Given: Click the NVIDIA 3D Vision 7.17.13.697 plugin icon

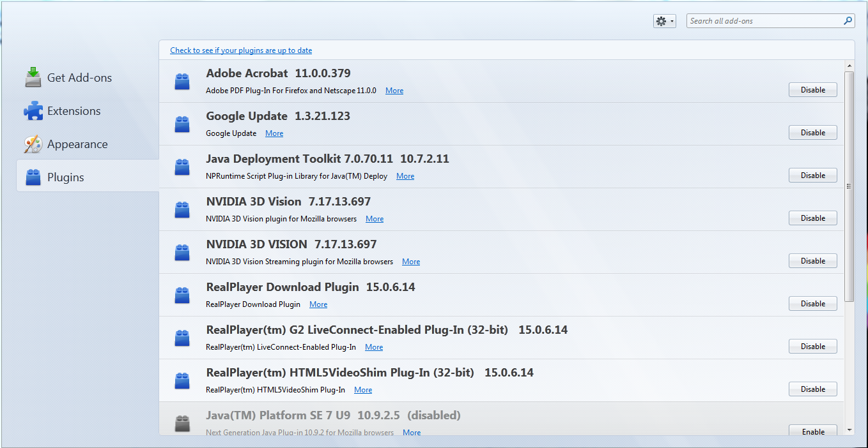Looking at the screenshot, I should [182, 209].
